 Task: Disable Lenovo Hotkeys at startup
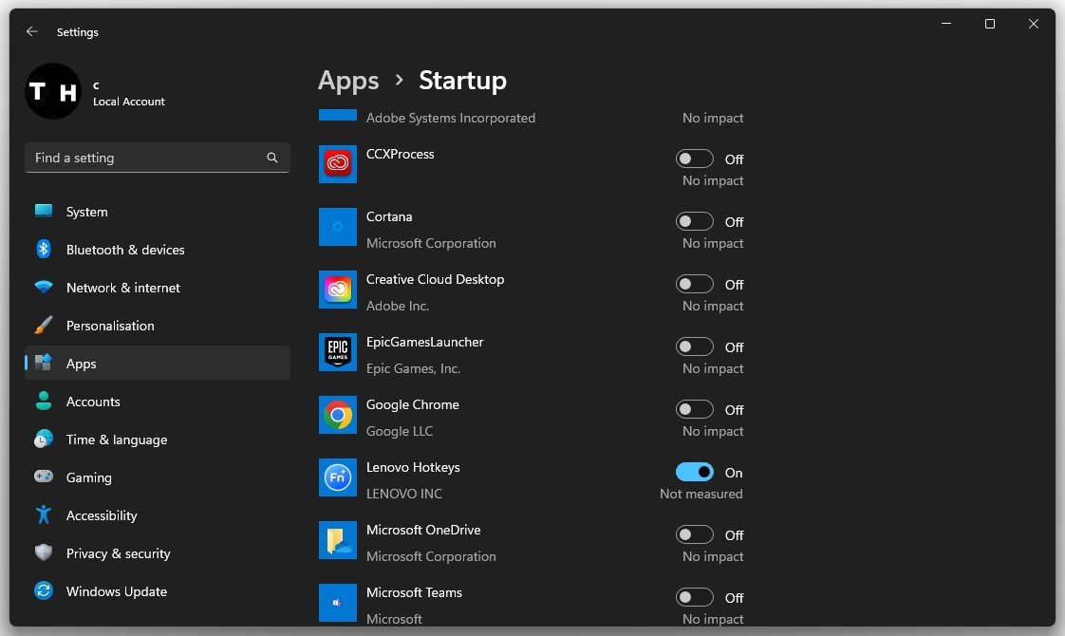(x=694, y=472)
